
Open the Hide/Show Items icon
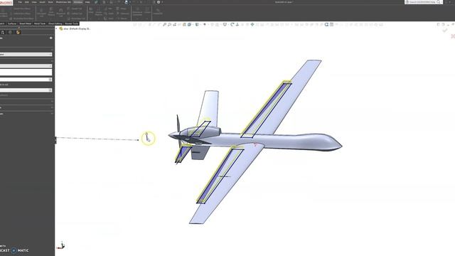tap(205, 25)
